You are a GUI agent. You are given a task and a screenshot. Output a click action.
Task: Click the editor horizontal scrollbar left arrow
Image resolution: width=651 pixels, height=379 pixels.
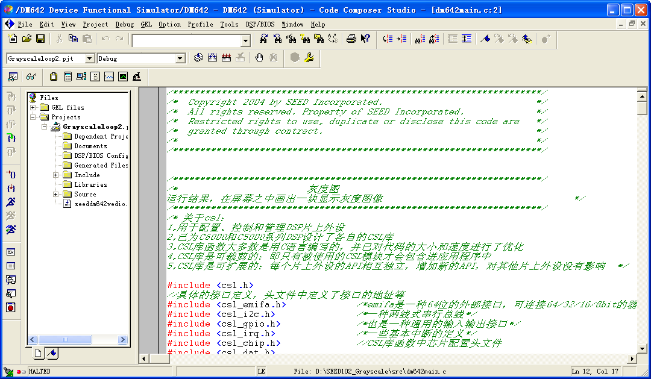[x=144, y=359]
